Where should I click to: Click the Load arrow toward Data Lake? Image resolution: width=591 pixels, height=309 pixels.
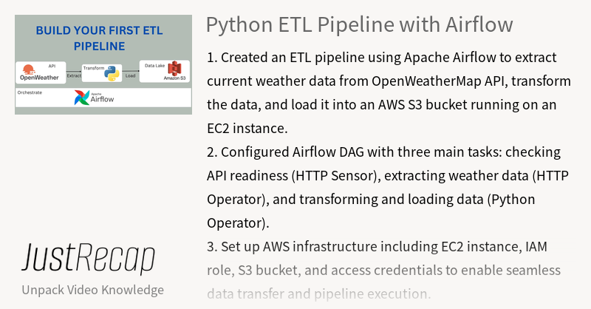pos(131,72)
